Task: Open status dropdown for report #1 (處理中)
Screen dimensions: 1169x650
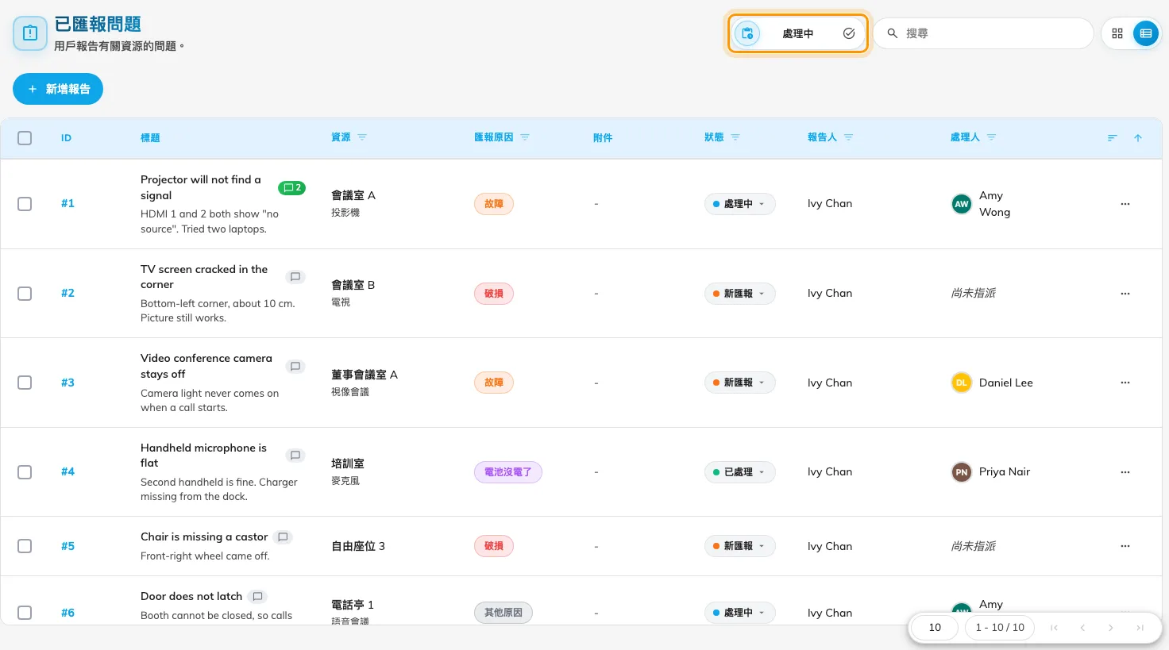Action: [739, 204]
